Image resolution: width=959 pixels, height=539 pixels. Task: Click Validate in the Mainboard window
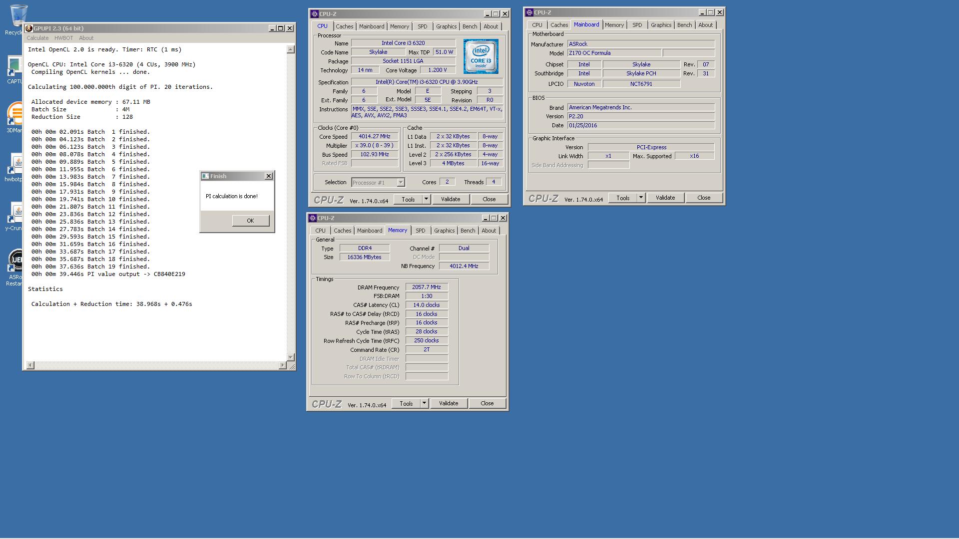[x=665, y=198]
